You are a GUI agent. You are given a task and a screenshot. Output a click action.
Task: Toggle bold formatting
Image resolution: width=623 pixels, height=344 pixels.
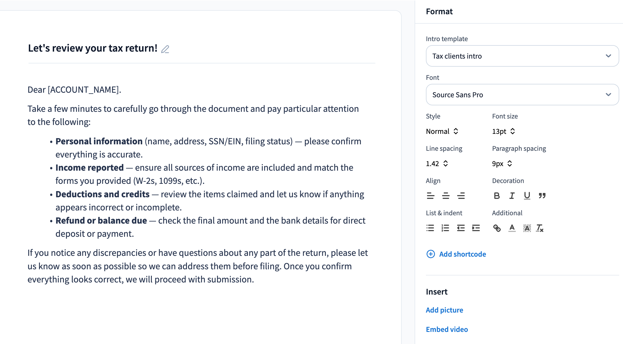click(x=497, y=196)
